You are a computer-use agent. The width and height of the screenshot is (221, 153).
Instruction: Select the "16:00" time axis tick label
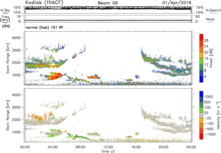pyautogui.click(x=136, y=147)
